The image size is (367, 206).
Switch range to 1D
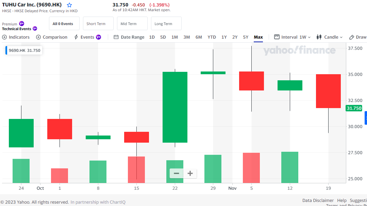[x=152, y=37]
